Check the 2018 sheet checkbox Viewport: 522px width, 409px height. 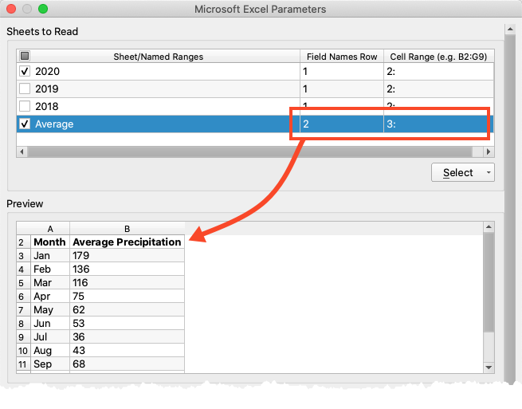pyautogui.click(x=25, y=107)
